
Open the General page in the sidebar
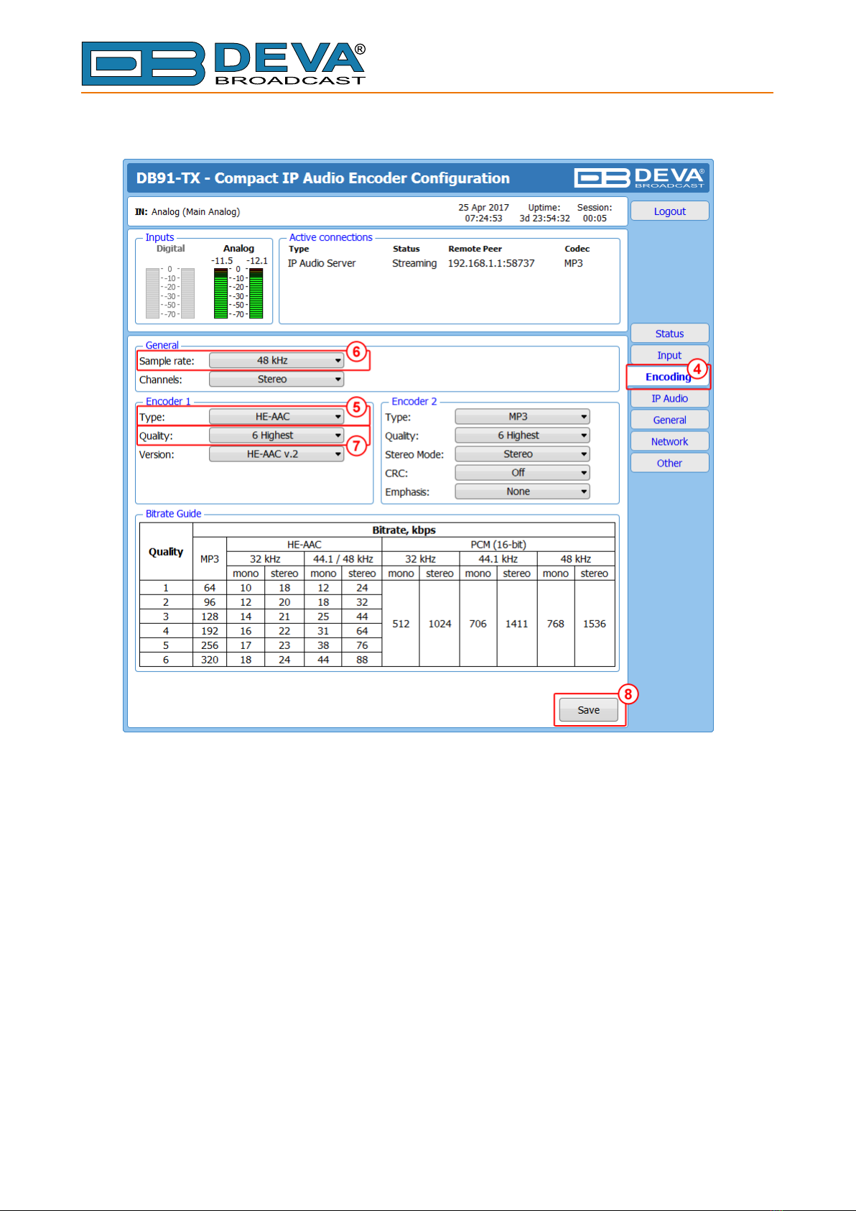[x=669, y=420]
